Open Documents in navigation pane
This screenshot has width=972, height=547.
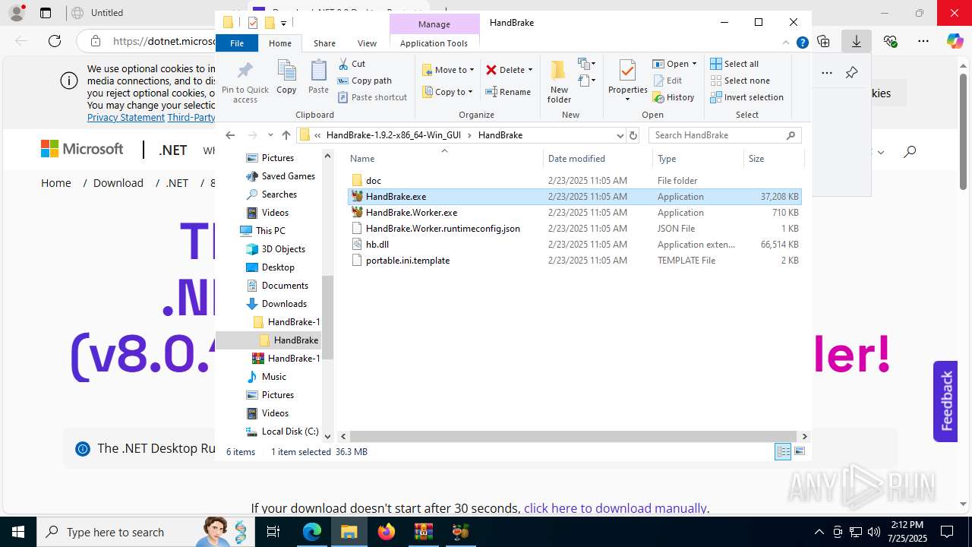(285, 286)
